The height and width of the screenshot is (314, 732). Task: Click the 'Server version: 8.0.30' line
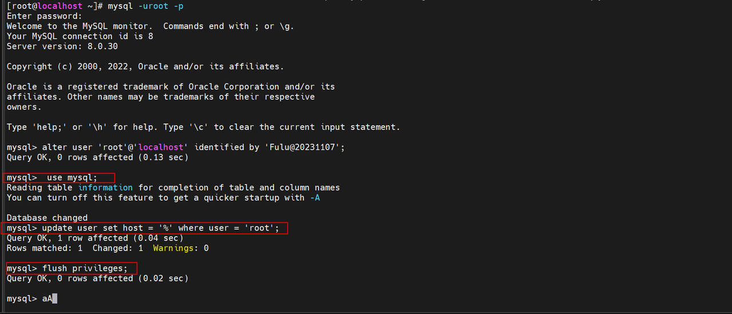click(x=62, y=46)
